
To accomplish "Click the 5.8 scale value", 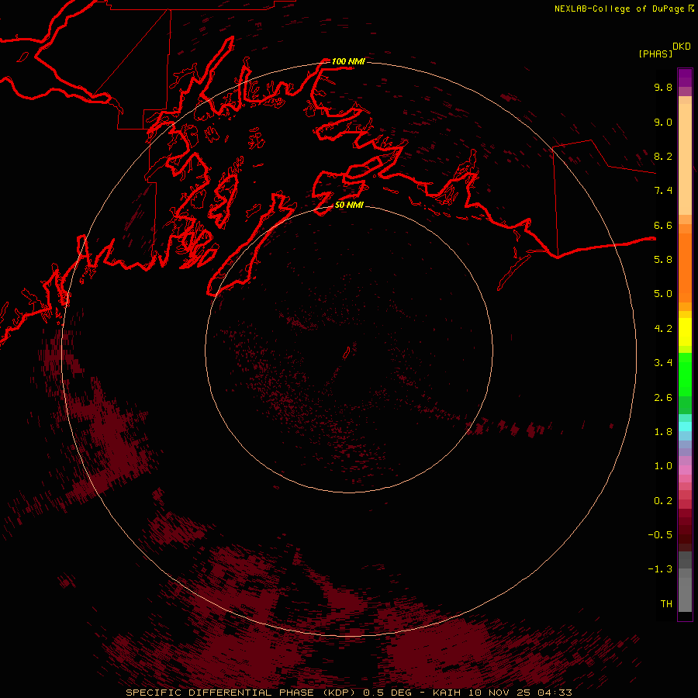I will (663, 260).
